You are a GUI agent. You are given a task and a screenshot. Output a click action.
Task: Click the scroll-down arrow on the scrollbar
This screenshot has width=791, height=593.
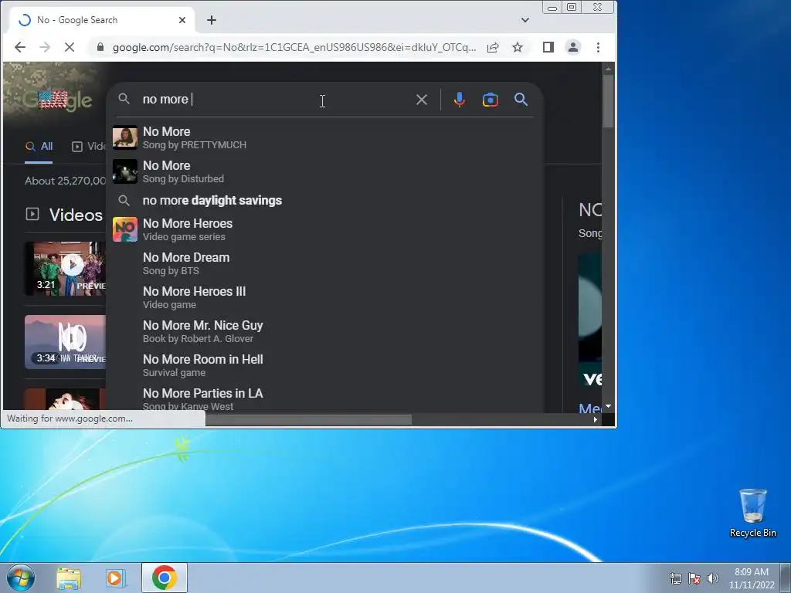(608, 406)
